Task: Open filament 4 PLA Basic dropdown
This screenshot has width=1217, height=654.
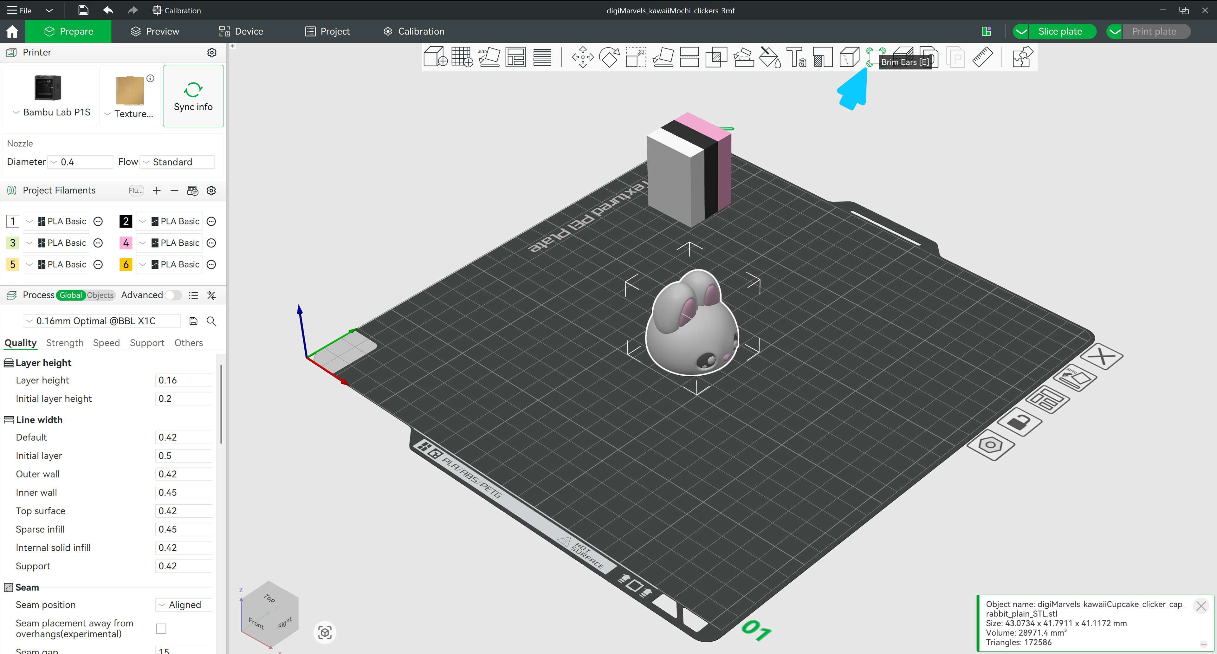Action: pyautogui.click(x=170, y=243)
